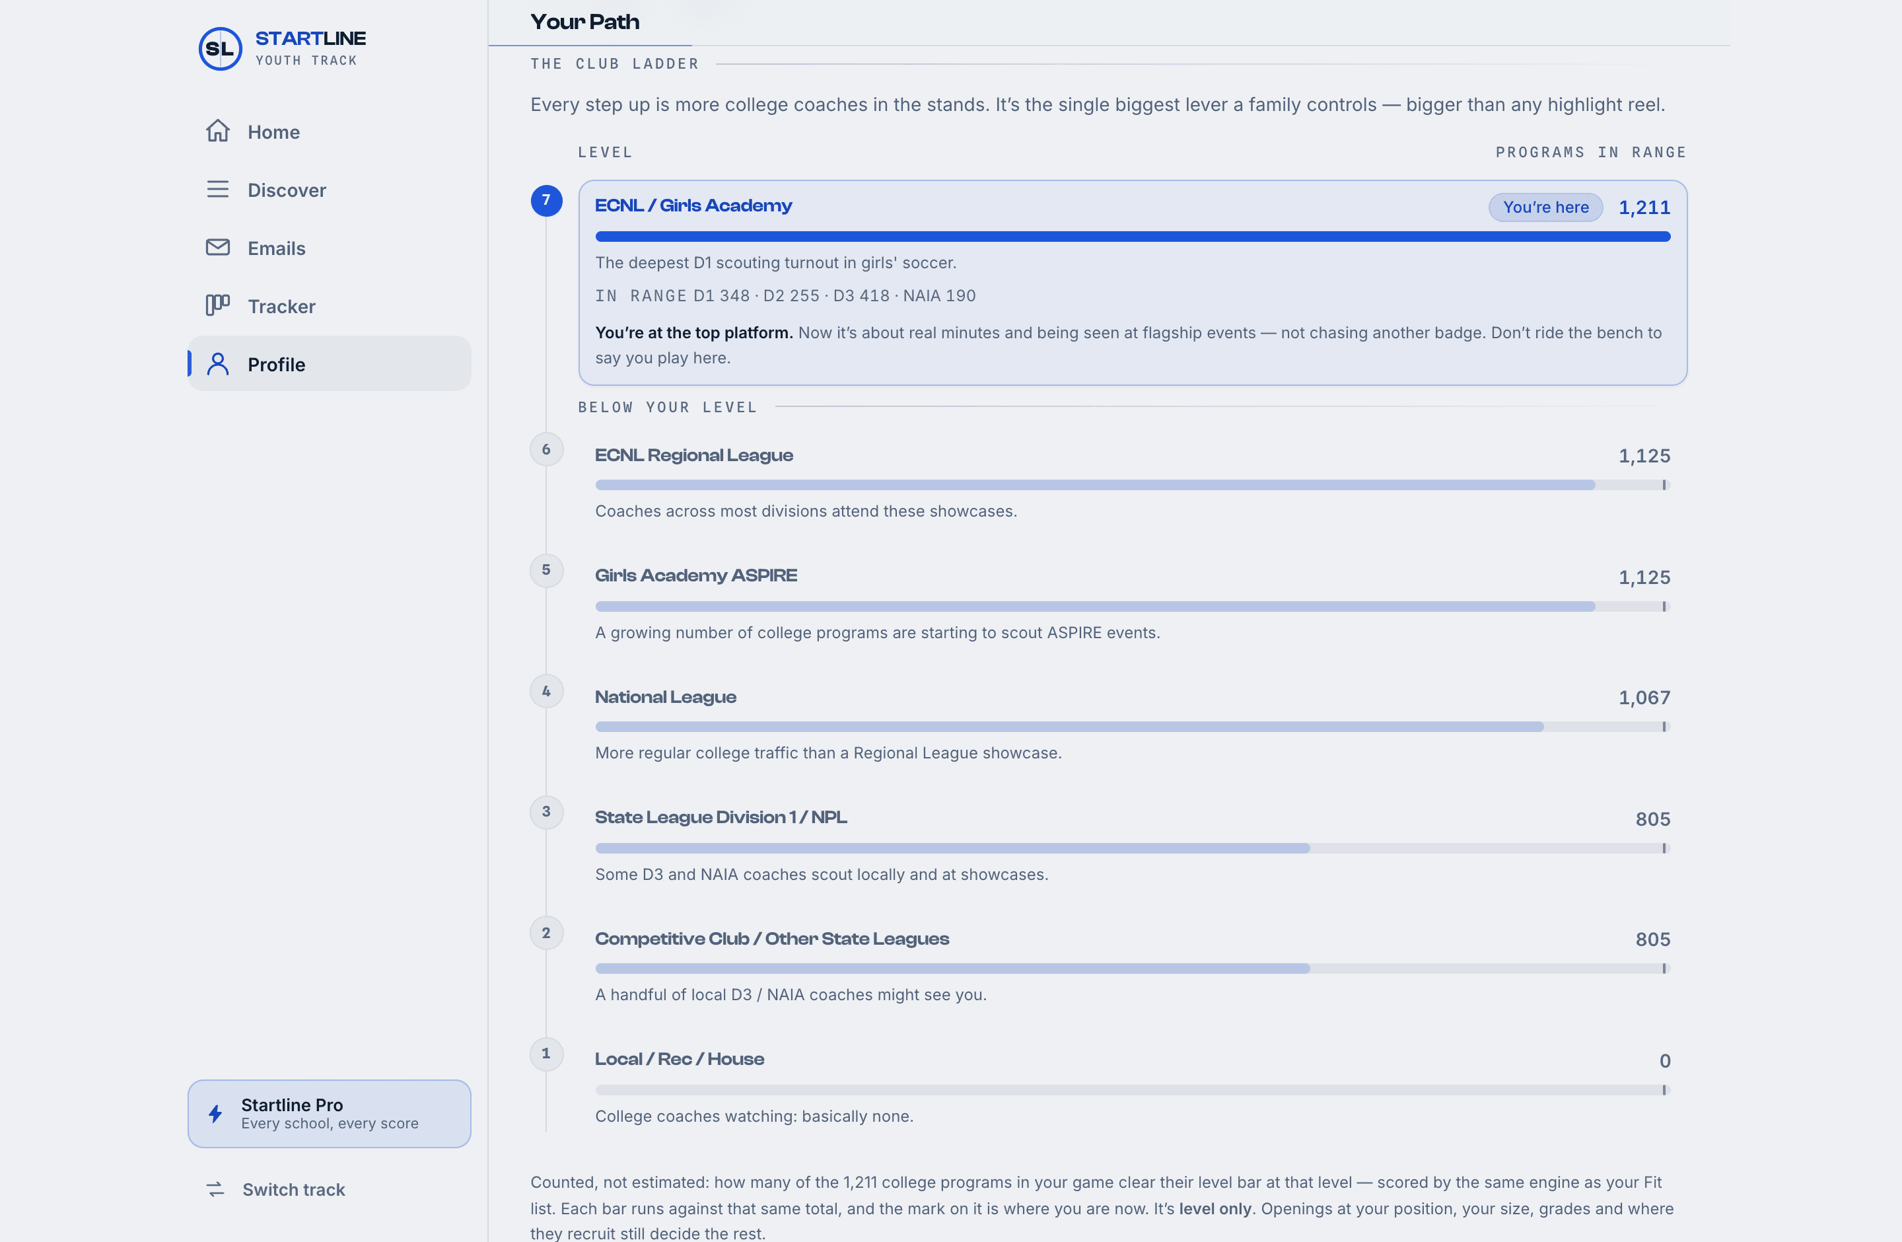Click 'You're at the top platform.' text
Viewport: 1902px width, 1242px height.
coord(693,332)
